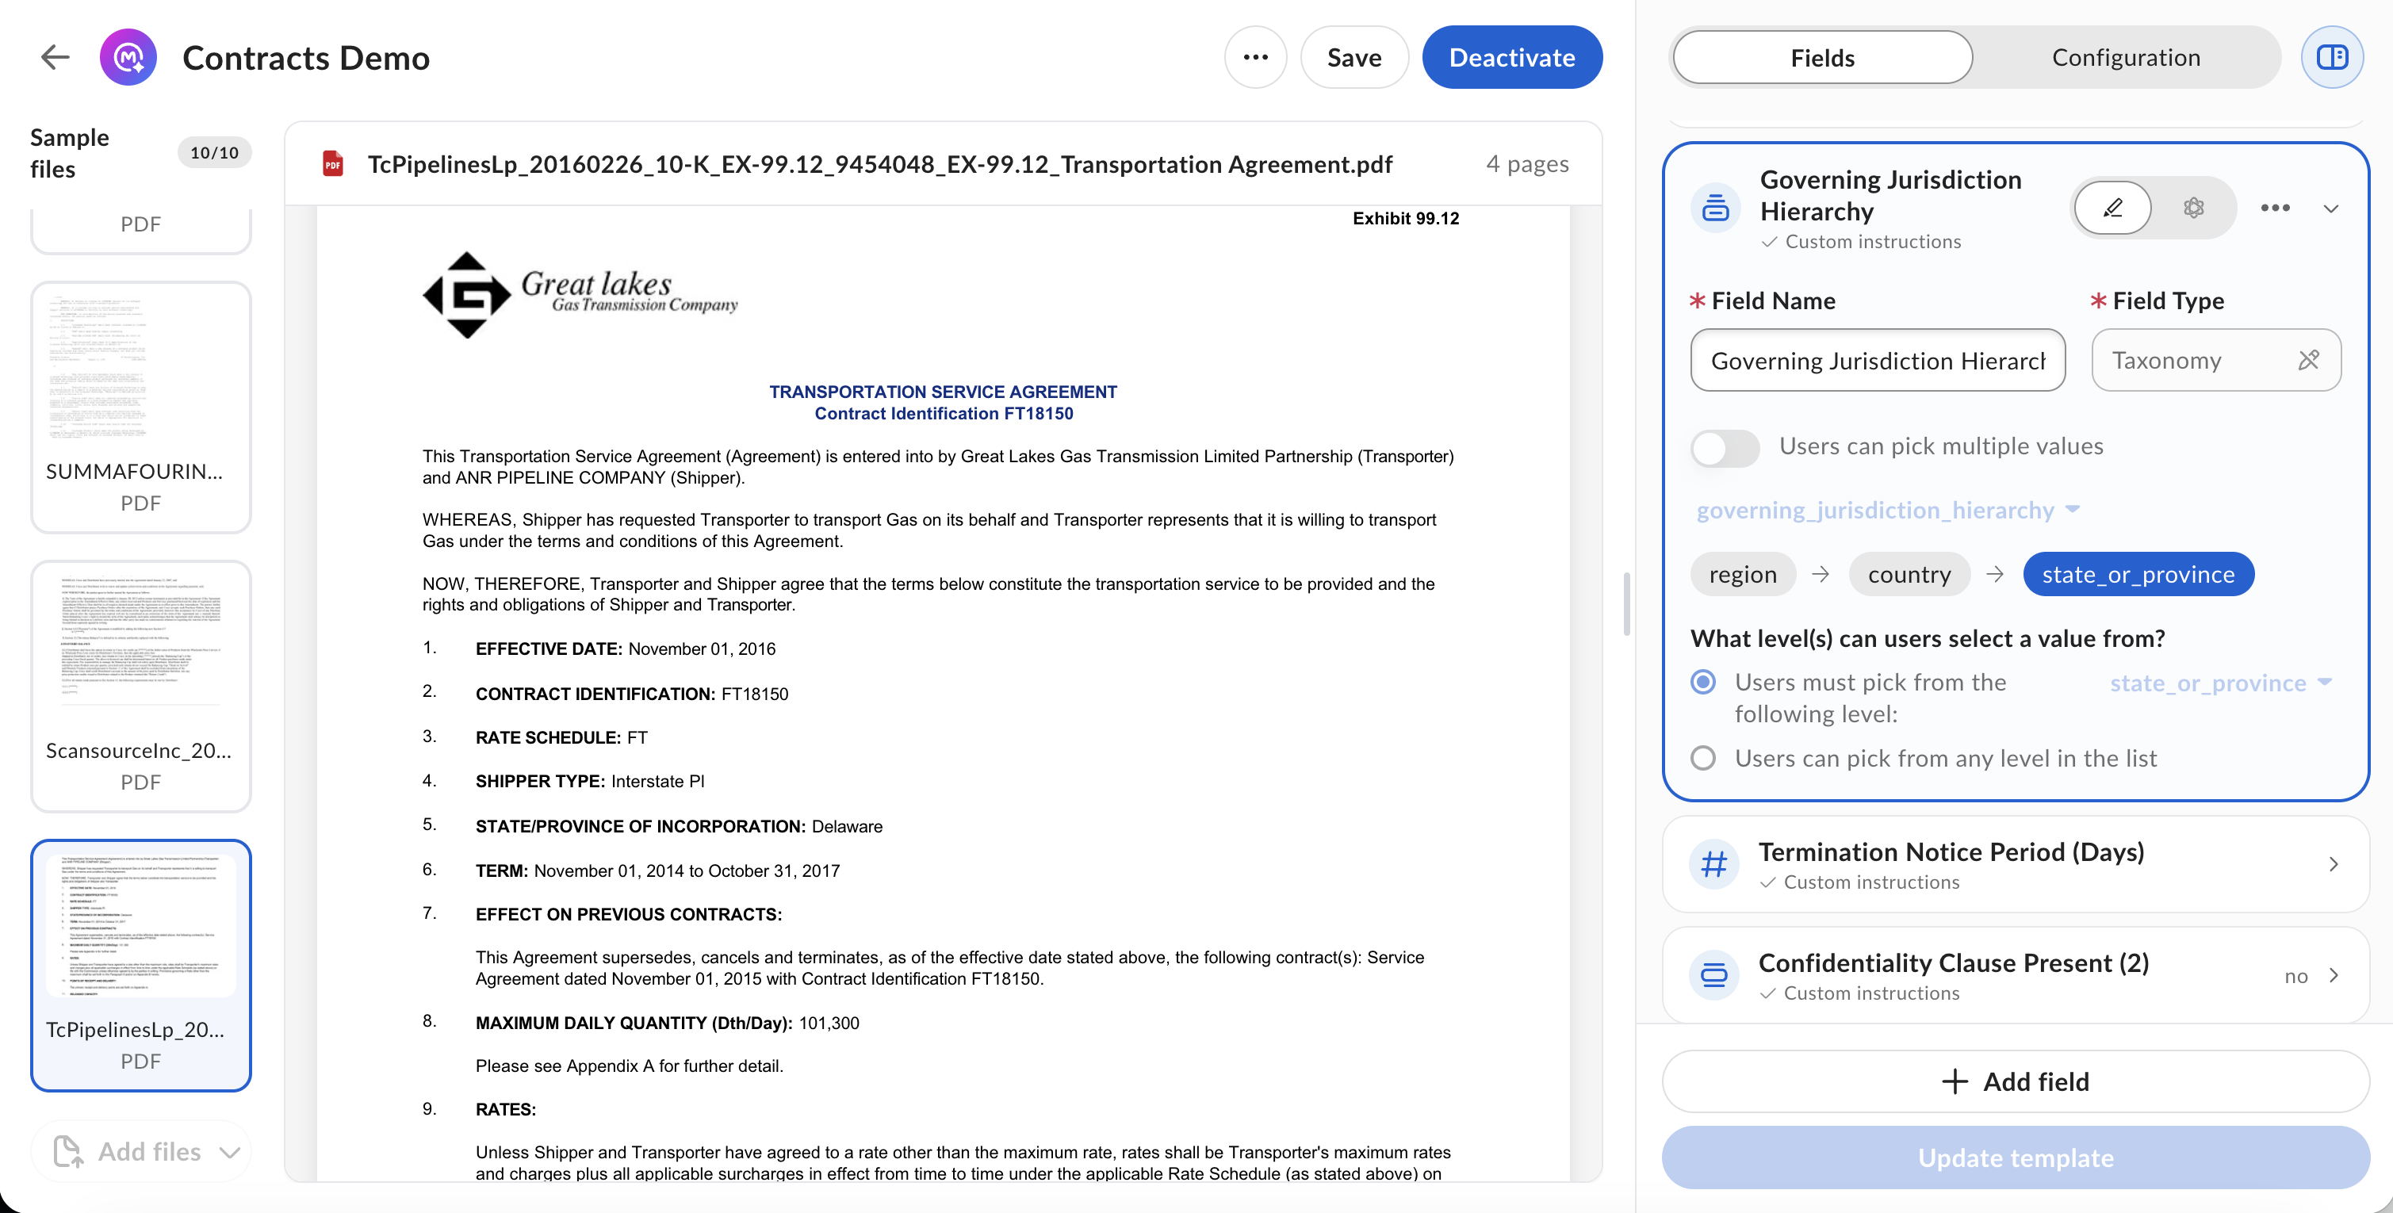This screenshot has width=2393, height=1213.
Task: Click the Deactivate button
Action: click(1511, 58)
